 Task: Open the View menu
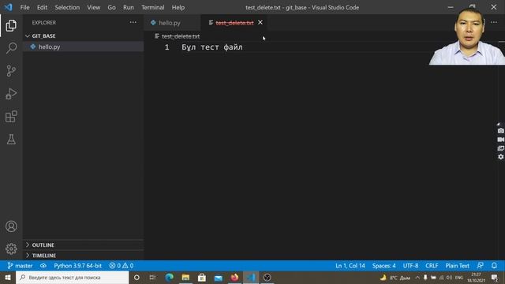93,7
